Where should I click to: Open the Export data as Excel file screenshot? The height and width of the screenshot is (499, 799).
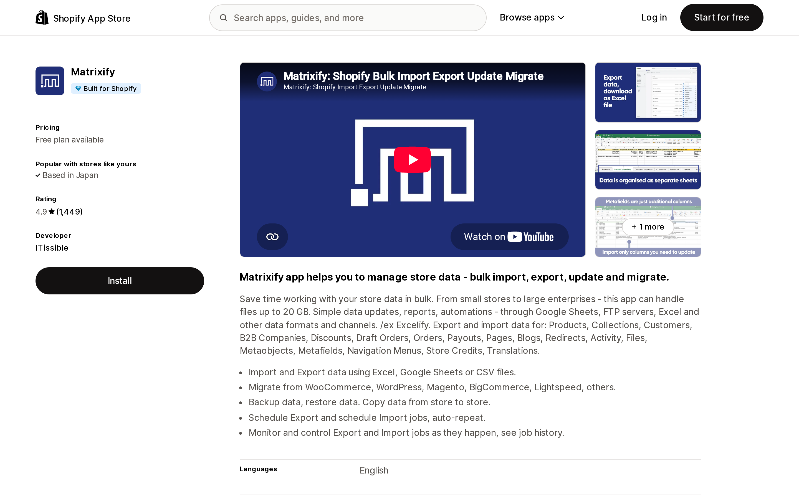pos(648,92)
